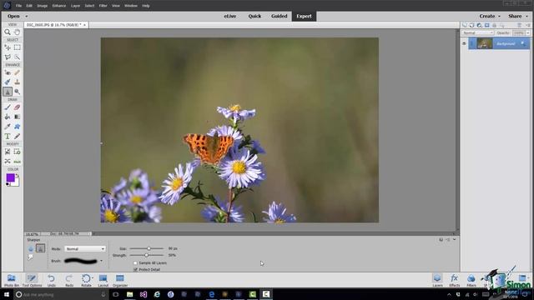Open the Filter menu
Viewport: 534px width, 300px height.
pos(103,6)
